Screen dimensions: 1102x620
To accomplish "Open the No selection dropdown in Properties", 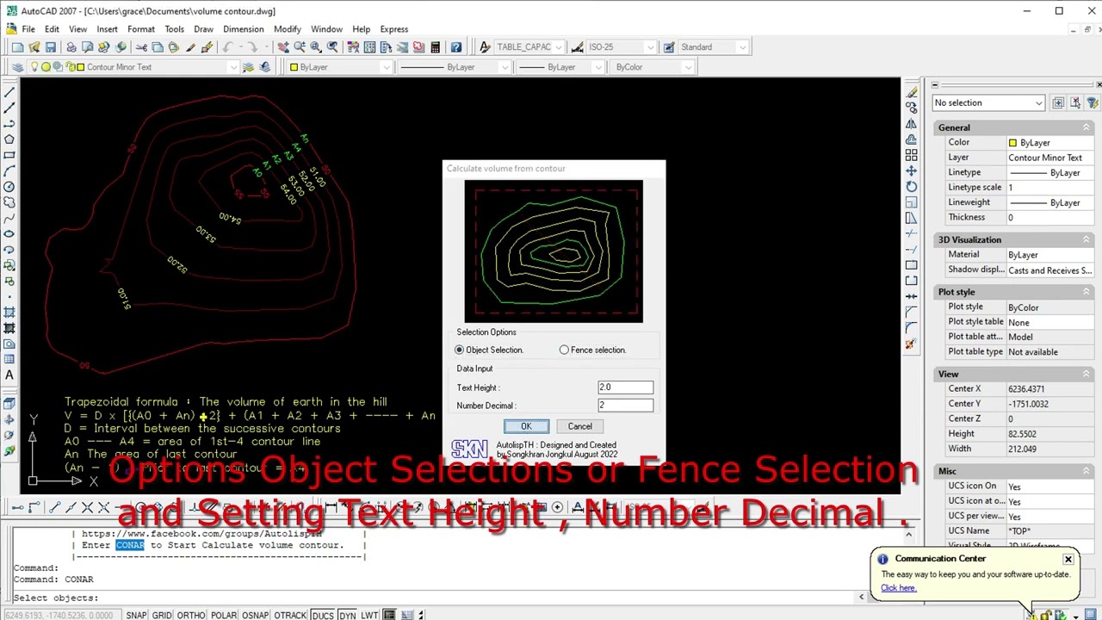I will 989,102.
